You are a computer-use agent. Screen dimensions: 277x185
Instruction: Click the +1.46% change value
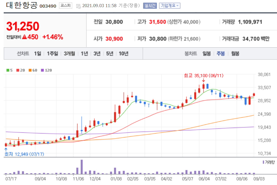(x=53, y=37)
